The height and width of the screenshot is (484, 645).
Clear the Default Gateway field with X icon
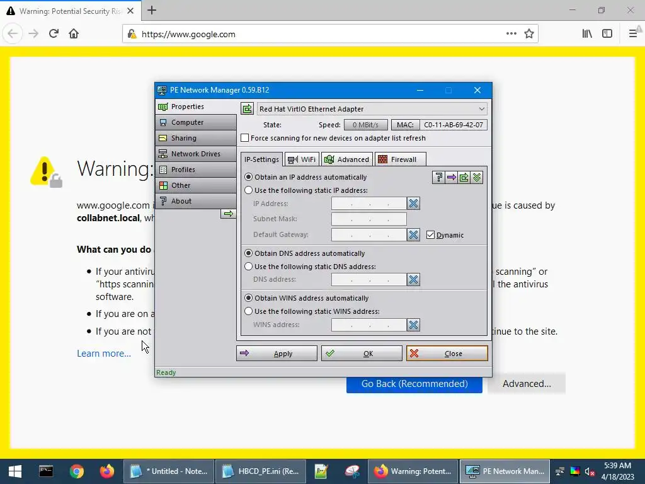click(x=413, y=234)
